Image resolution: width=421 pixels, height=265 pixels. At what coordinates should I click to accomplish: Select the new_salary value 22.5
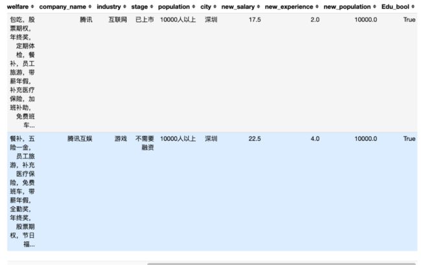[x=255, y=138]
